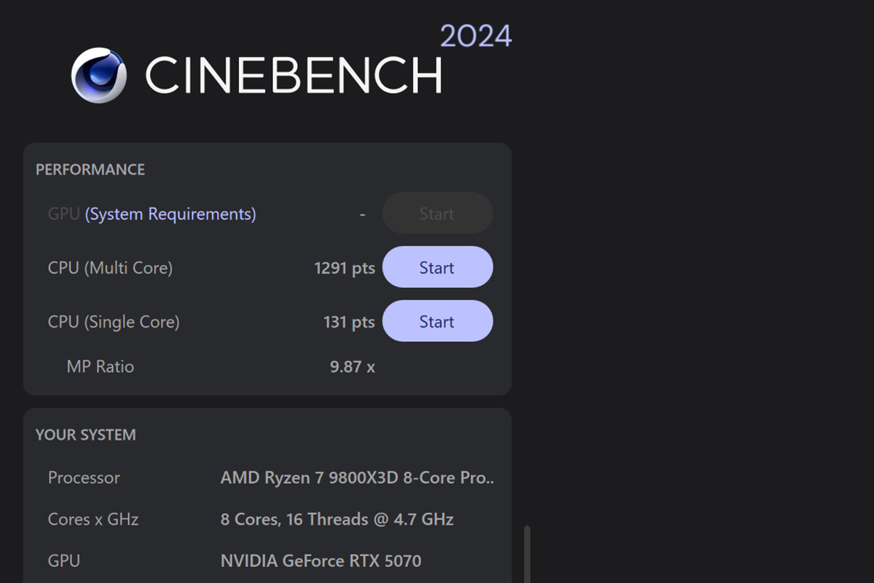Click the YOUR SYSTEM section header

click(x=86, y=435)
